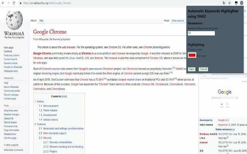Open the cross-platform link in intro
Screen dimensions: 247x154
point(104,54)
